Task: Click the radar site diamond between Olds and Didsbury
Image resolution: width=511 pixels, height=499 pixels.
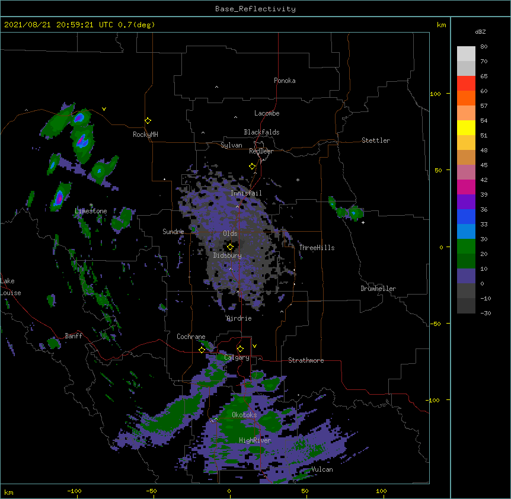Action: (x=230, y=247)
